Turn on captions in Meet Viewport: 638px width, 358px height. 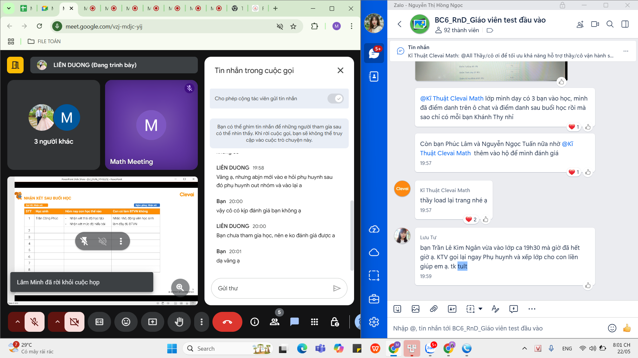99,322
